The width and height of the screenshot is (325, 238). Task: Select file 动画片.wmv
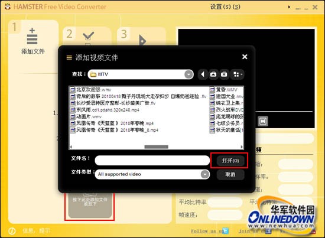click(x=89, y=116)
